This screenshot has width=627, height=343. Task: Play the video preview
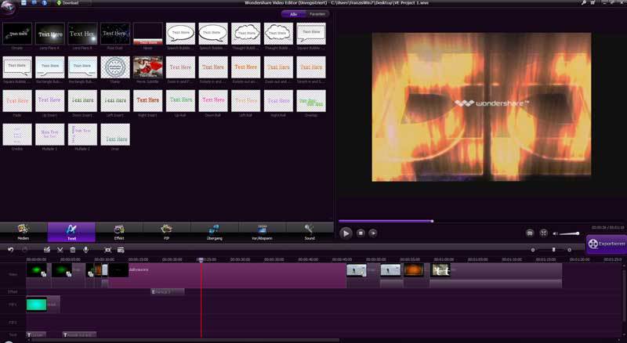click(346, 233)
